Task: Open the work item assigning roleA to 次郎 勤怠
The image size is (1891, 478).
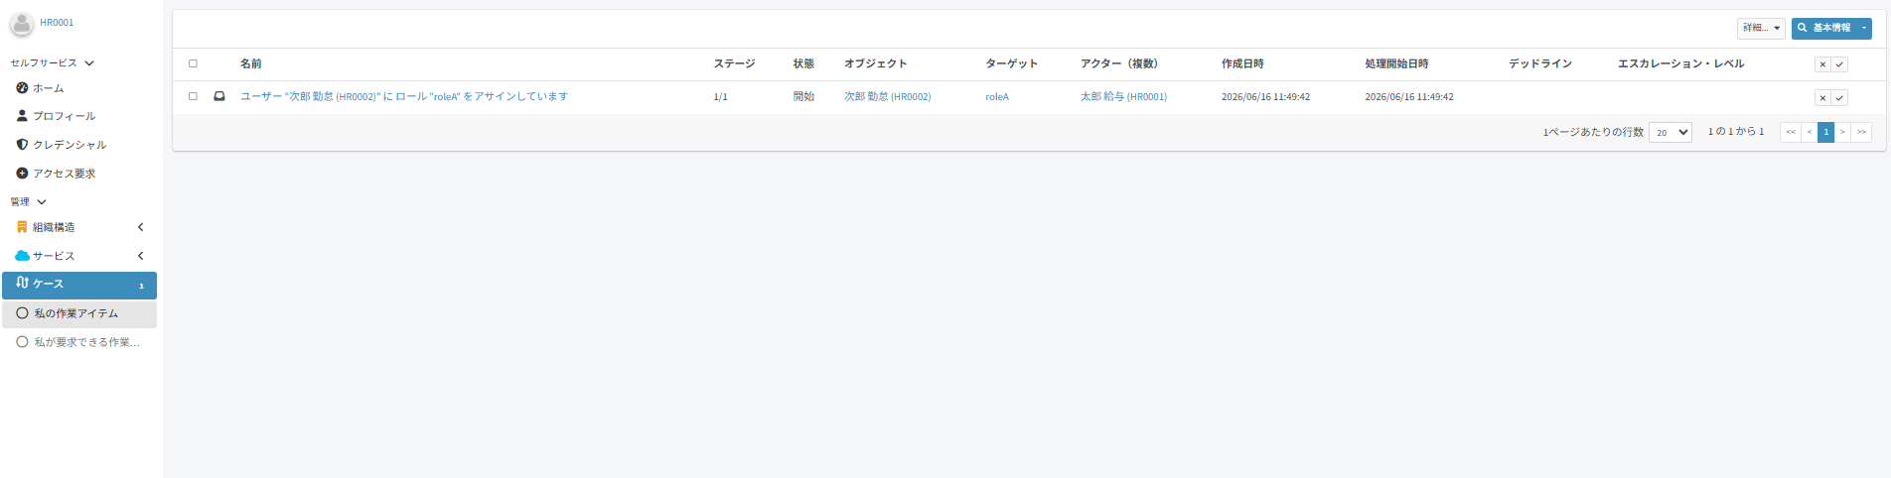Action: (x=404, y=96)
